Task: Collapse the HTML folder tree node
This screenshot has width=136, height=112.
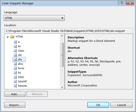Action: click(8, 37)
